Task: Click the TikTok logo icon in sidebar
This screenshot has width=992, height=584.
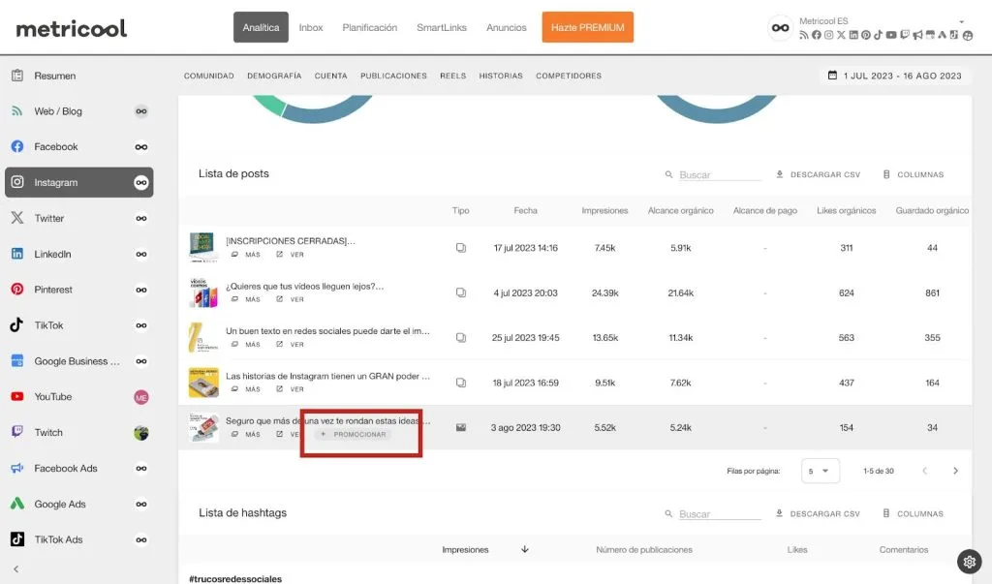Action: (x=17, y=325)
